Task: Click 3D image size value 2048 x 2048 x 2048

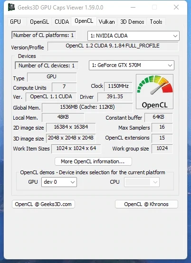Action: coord(71,138)
